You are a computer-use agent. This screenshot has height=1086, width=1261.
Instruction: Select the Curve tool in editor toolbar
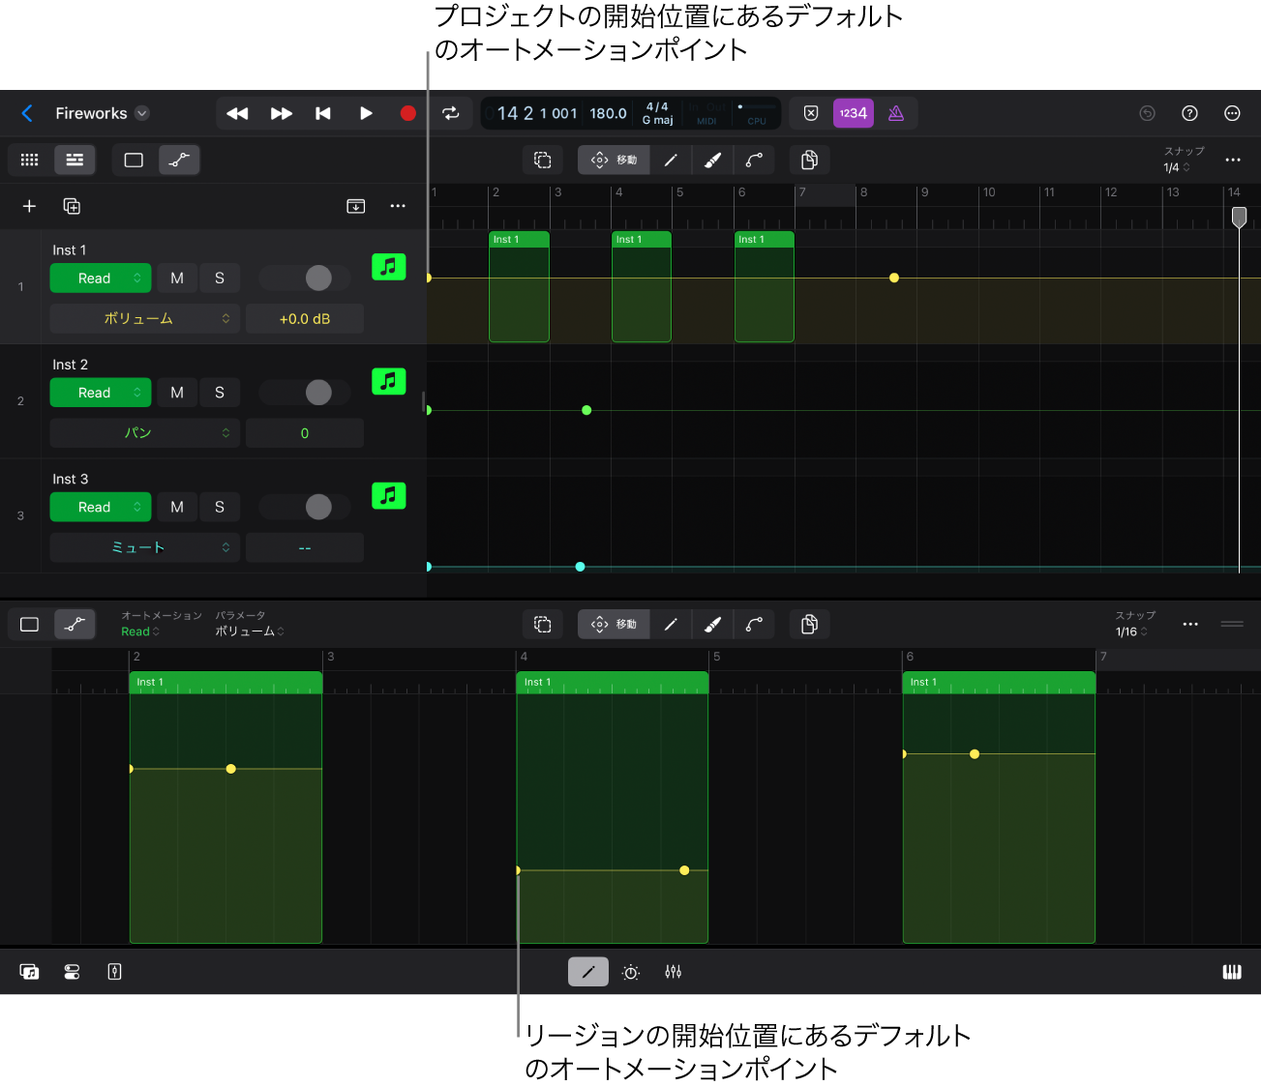click(754, 625)
